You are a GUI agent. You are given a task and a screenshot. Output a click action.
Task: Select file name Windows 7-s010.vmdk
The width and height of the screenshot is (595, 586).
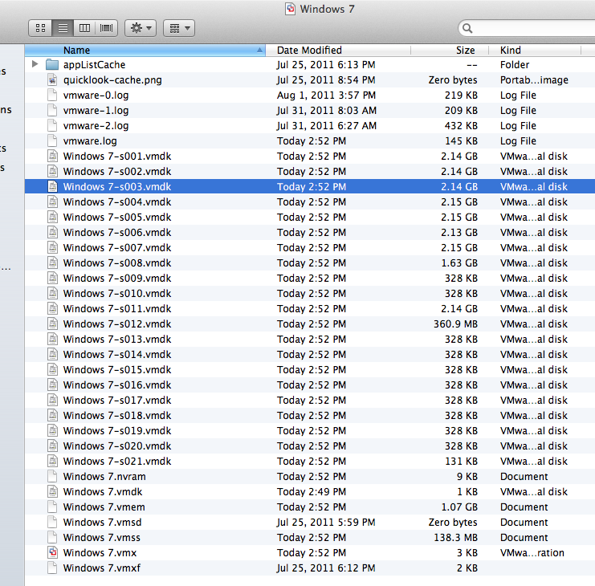point(117,294)
